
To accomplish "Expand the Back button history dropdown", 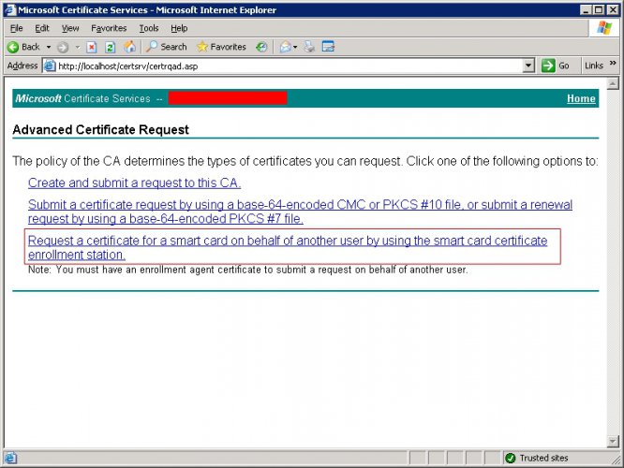I will click(49, 48).
